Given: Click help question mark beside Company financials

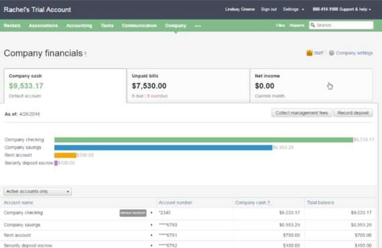Looking at the screenshot, I should [x=85, y=54].
